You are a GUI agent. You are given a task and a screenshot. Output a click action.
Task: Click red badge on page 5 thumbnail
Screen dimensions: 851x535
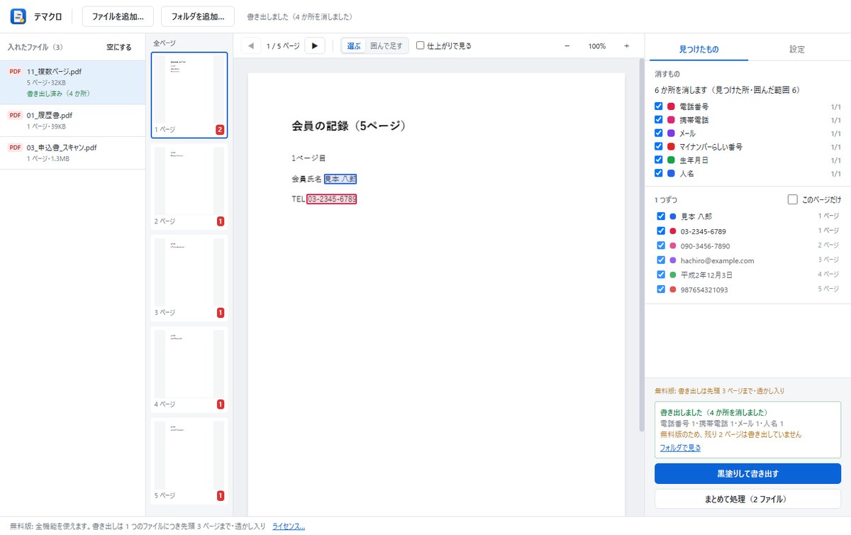tap(221, 495)
